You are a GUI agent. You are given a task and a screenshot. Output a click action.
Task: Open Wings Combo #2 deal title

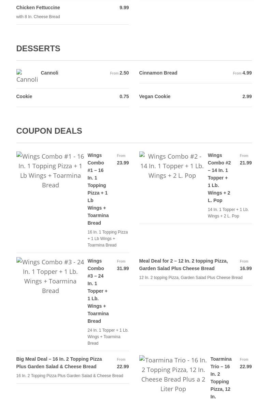[219, 178]
